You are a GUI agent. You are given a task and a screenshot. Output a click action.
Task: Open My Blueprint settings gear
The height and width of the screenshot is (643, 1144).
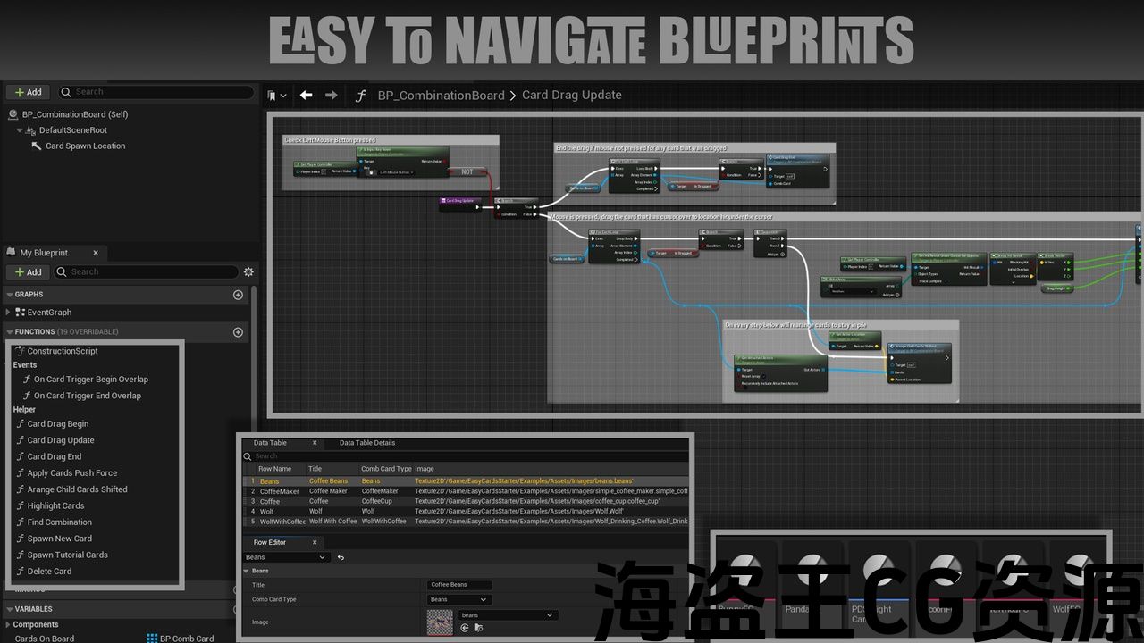[248, 272]
